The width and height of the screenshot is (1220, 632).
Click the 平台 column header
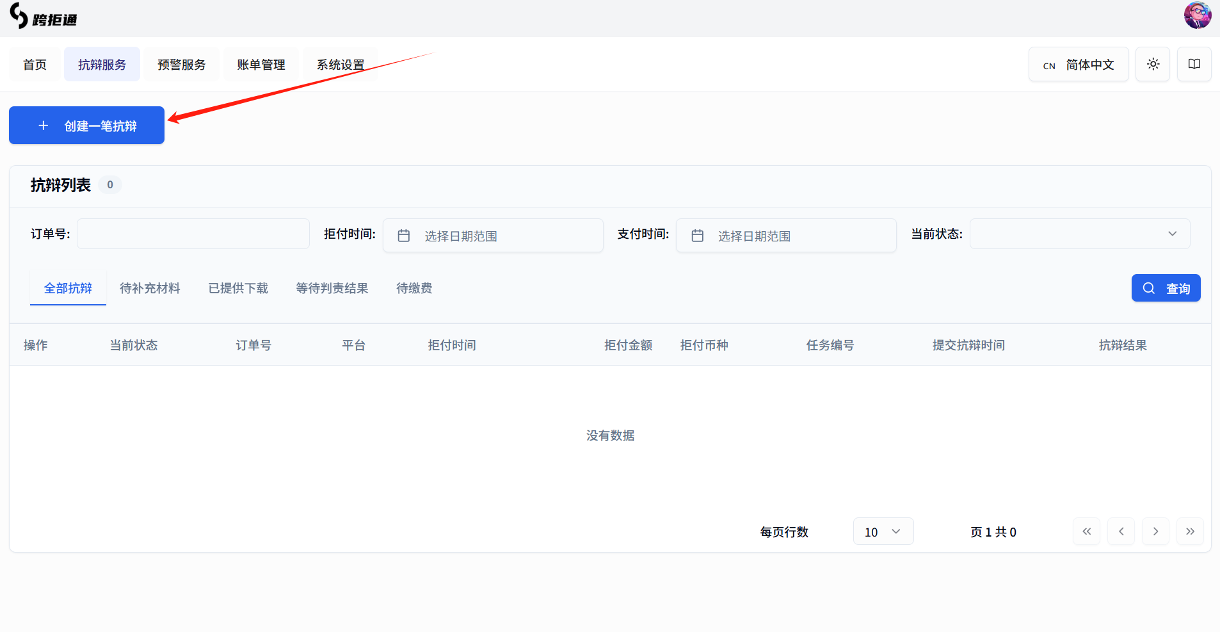coord(353,345)
